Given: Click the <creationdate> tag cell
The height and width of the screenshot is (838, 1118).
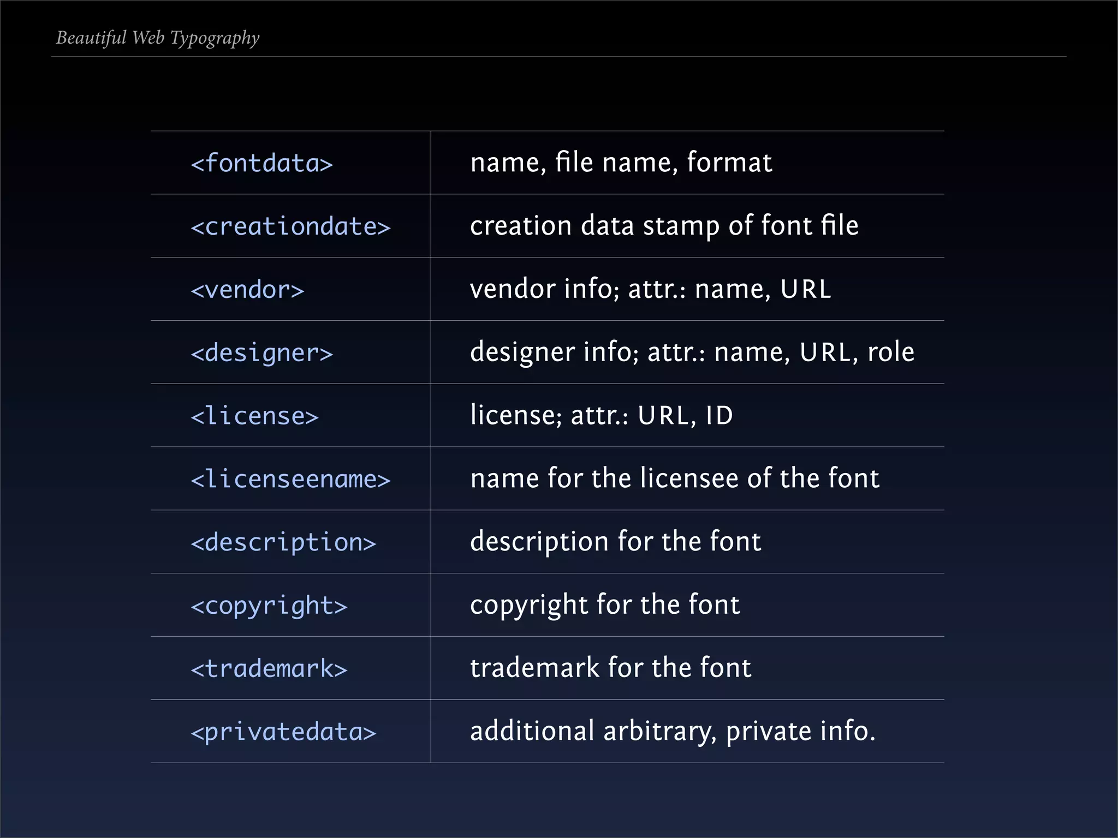Looking at the screenshot, I should pyautogui.click(x=290, y=226).
